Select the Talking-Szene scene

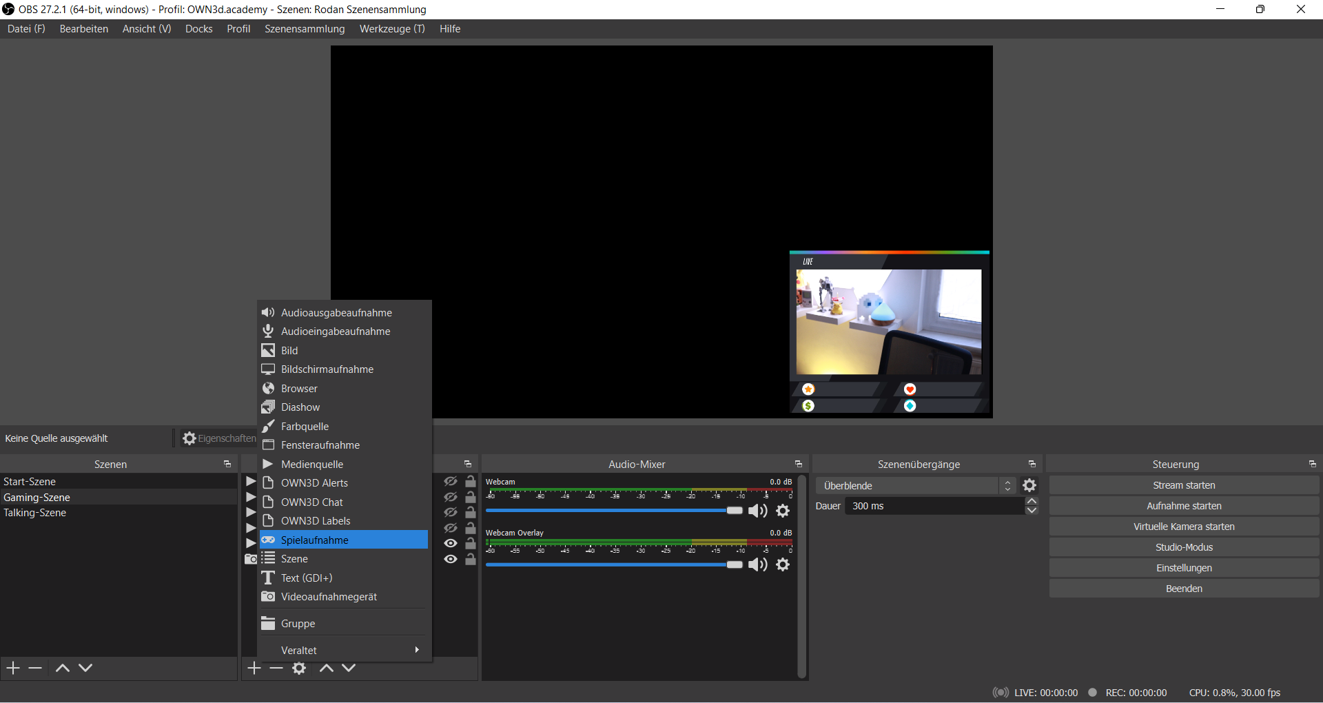(35, 513)
